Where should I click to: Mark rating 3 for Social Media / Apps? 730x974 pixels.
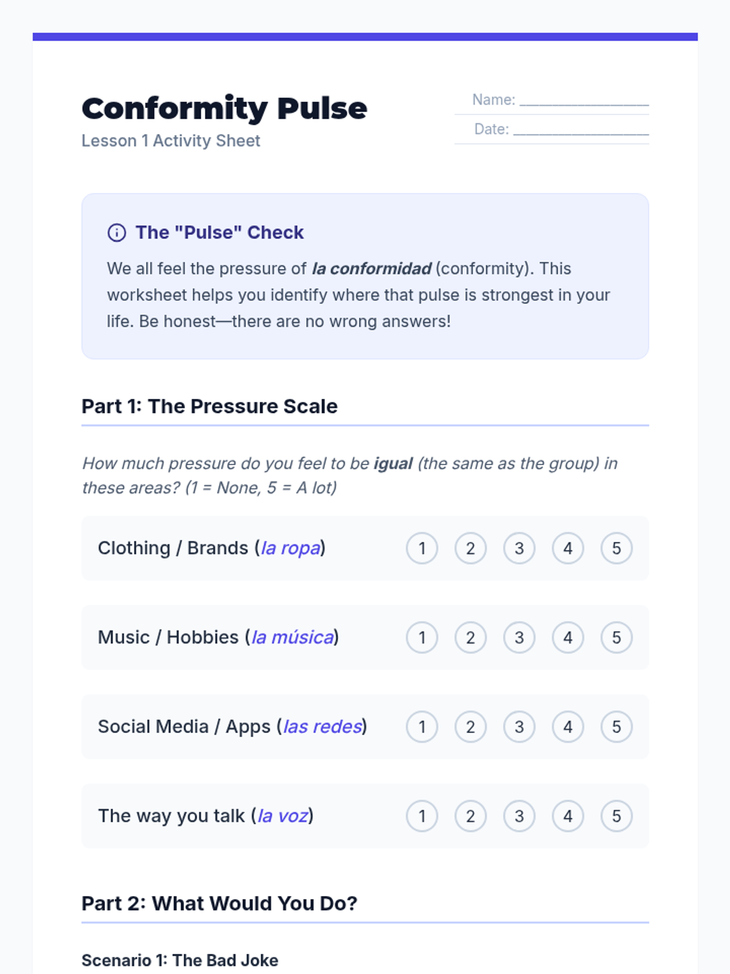[x=519, y=727]
